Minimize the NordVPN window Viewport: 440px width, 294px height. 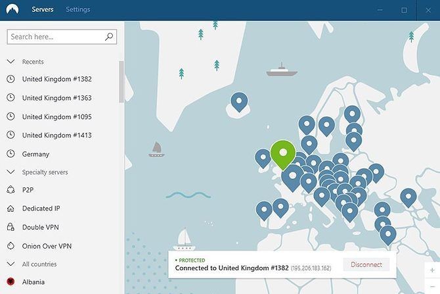tap(380, 10)
